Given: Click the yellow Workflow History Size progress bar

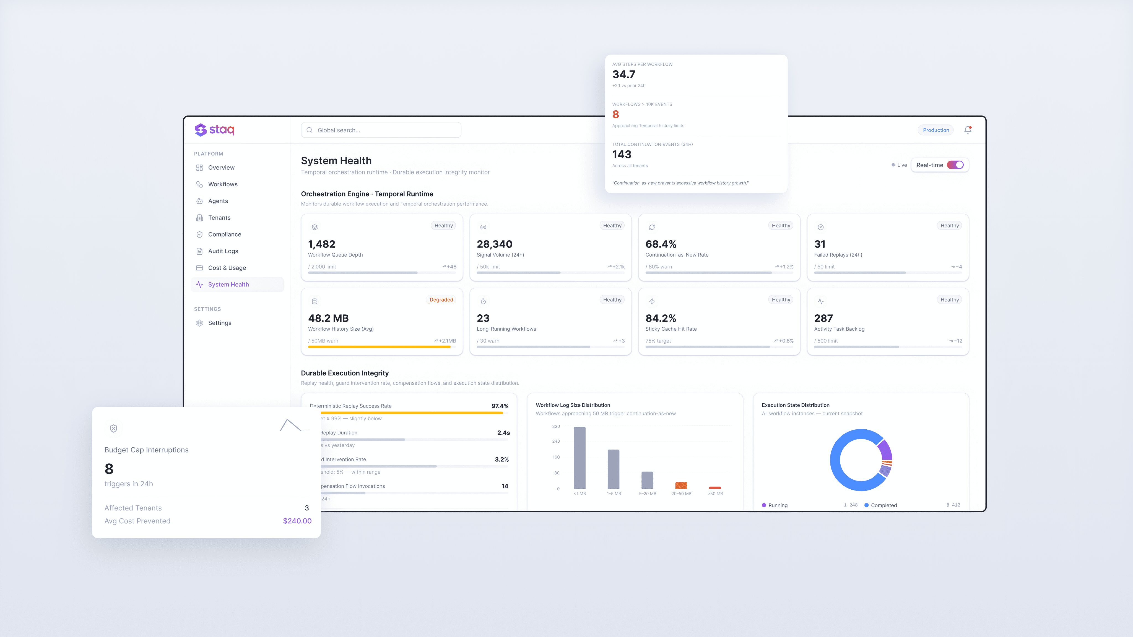Looking at the screenshot, I should click(379, 347).
